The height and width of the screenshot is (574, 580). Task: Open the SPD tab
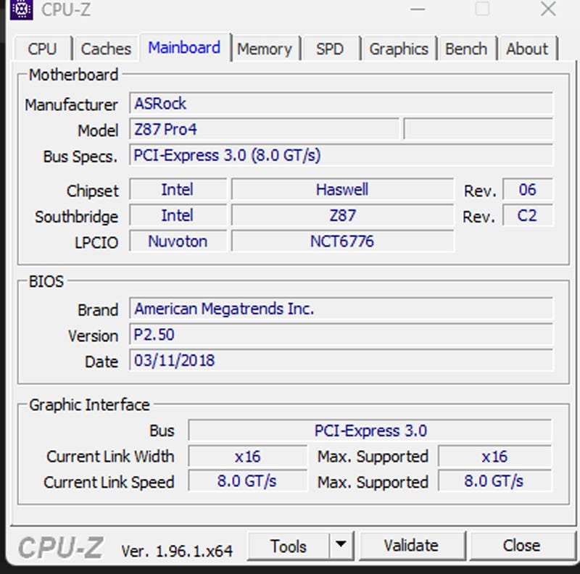(x=330, y=49)
